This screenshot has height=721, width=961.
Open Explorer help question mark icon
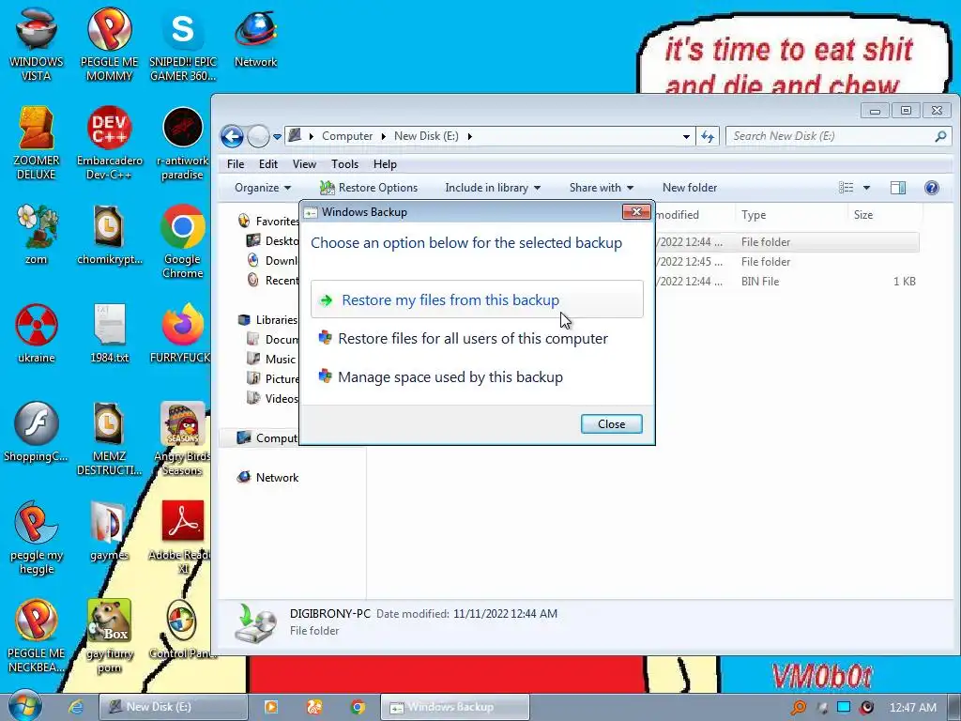[932, 188]
